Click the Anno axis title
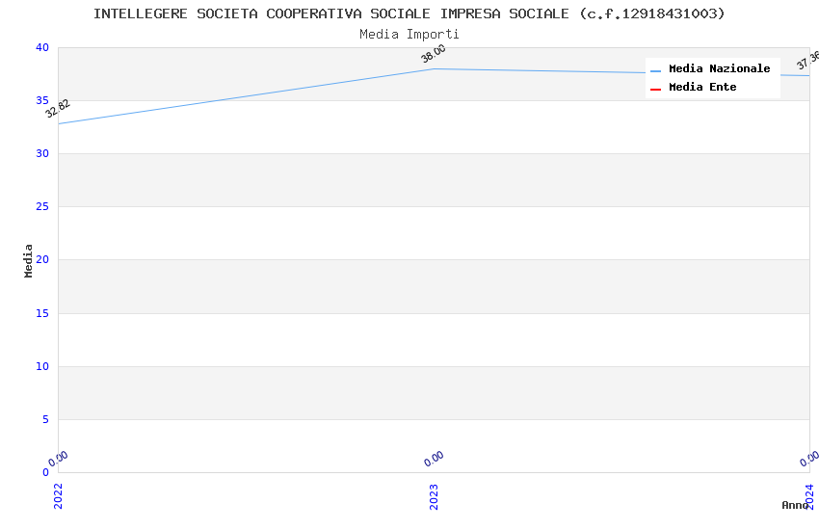 click(x=795, y=505)
